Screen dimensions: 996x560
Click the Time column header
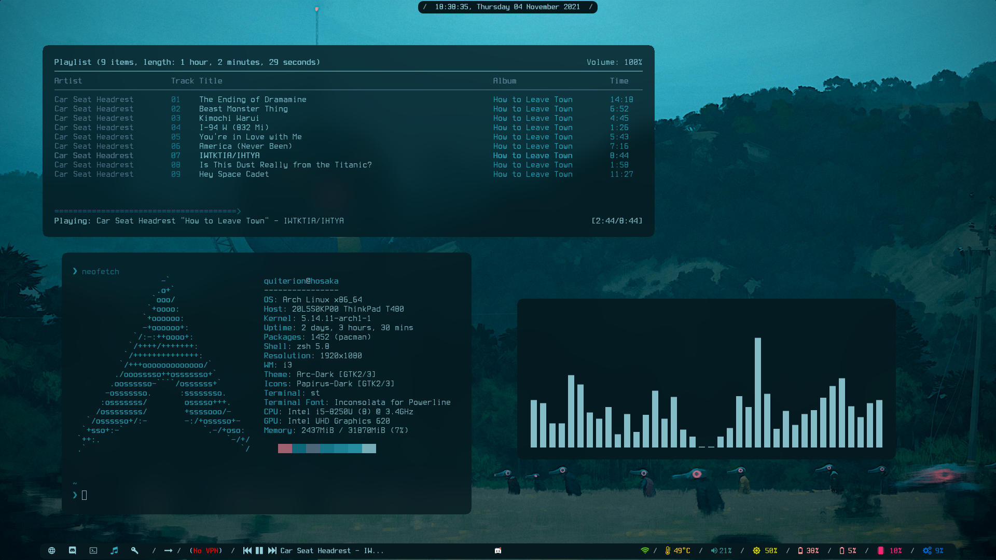point(619,81)
